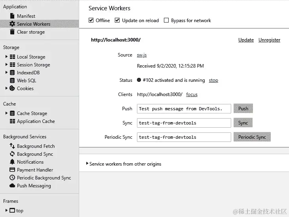Uncheck the Offline checkbox

[x=91, y=20]
